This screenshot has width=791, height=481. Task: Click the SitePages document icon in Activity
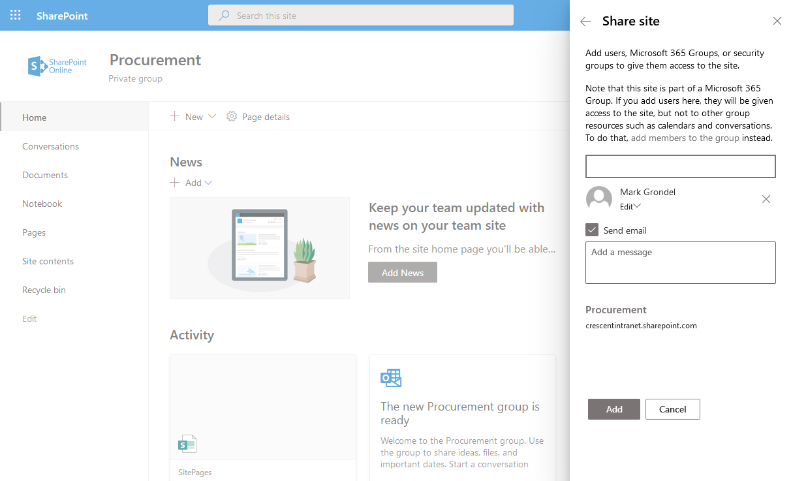pyautogui.click(x=187, y=443)
